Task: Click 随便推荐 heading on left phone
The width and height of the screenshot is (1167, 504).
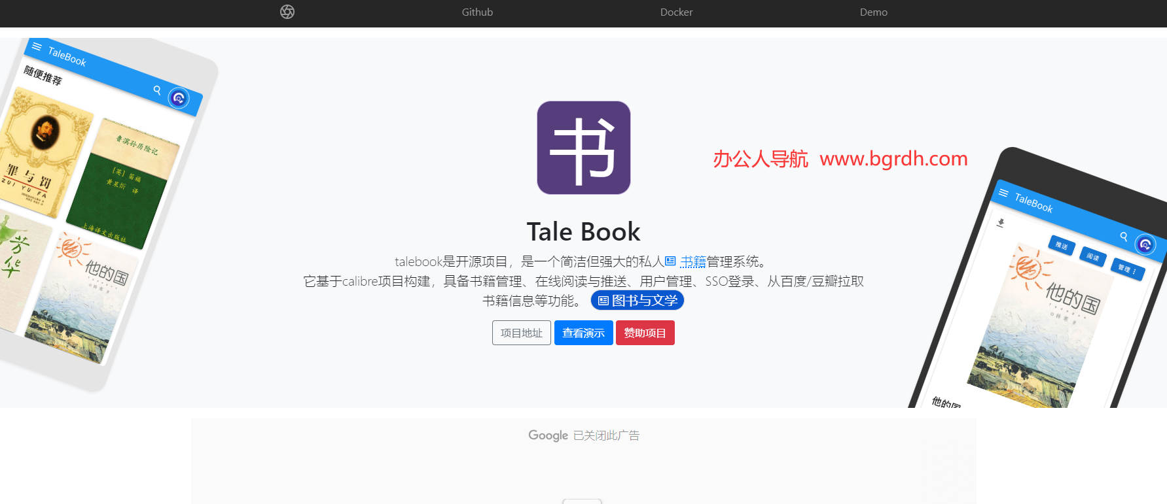Action: point(43,76)
